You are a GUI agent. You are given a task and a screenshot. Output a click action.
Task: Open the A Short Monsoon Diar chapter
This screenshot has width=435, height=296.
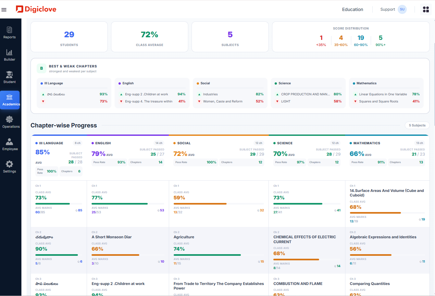point(128,250)
